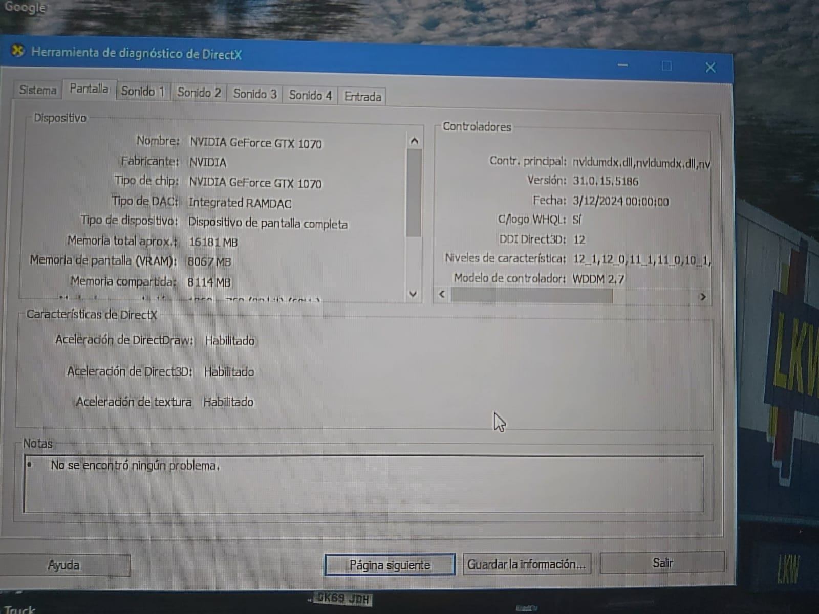Click the DirectDraw acceleration Habilitado value
The width and height of the screenshot is (819, 614).
(229, 341)
